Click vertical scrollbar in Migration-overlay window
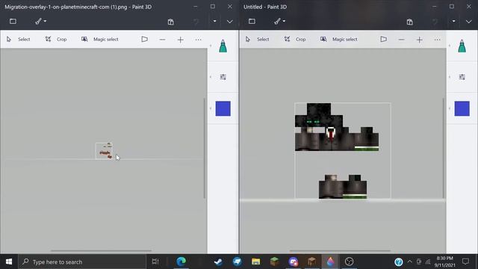This screenshot has height=269, width=478. [204, 148]
